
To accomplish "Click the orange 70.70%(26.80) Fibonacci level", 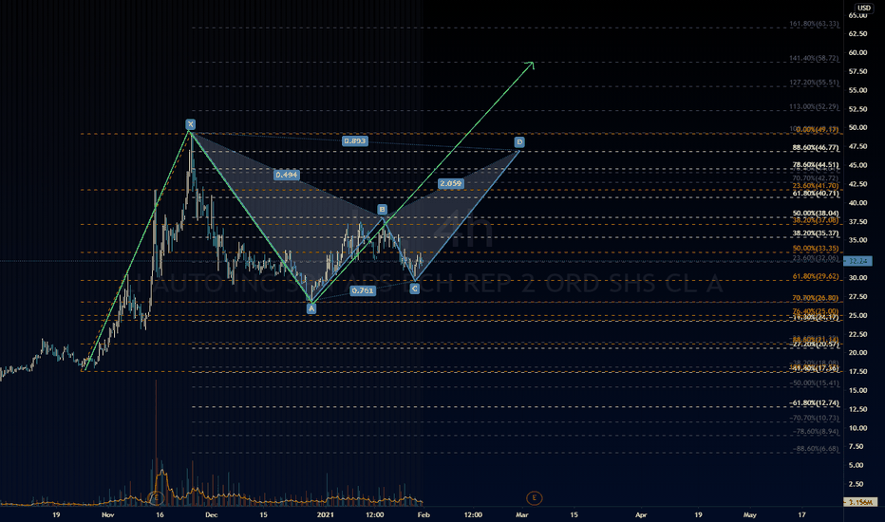I will [816, 298].
